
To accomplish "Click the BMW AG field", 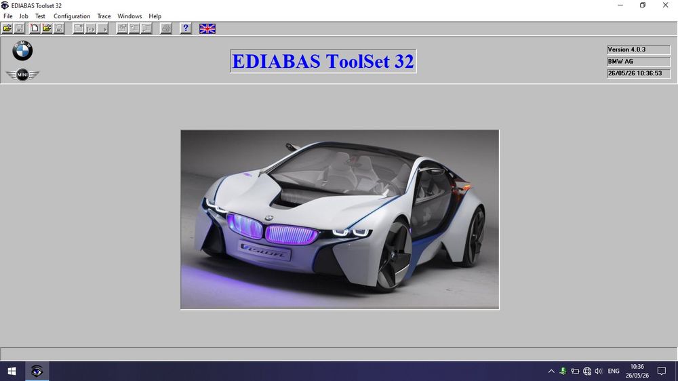I will (639, 62).
